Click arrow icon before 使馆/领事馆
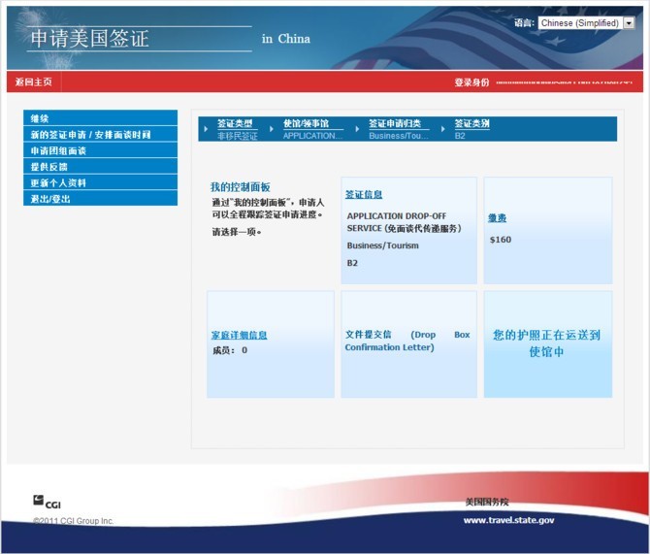The width and height of the screenshot is (650, 554). pyautogui.click(x=272, y=129)
